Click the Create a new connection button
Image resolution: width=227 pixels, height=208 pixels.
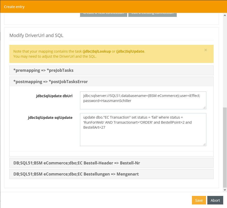[104, 14]
